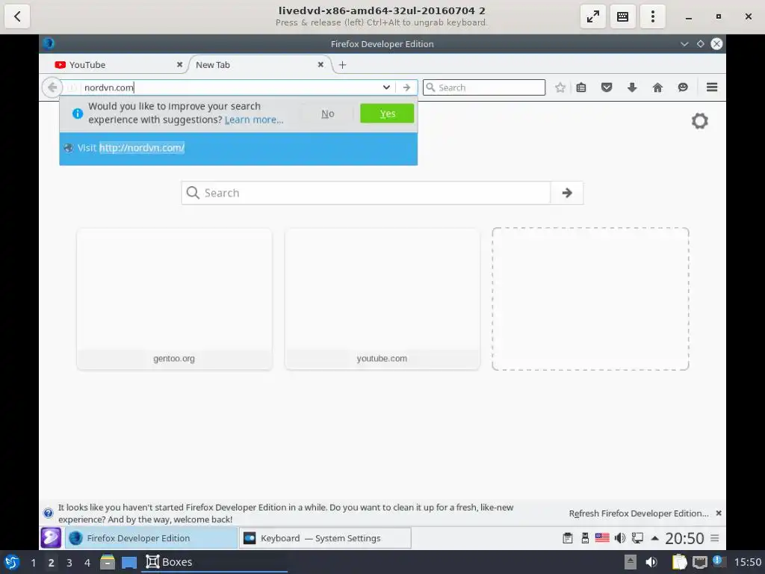Open the Gentoo application launcher in guest
This screenshot has width=765, height=574.
click(x=51, y=538)
